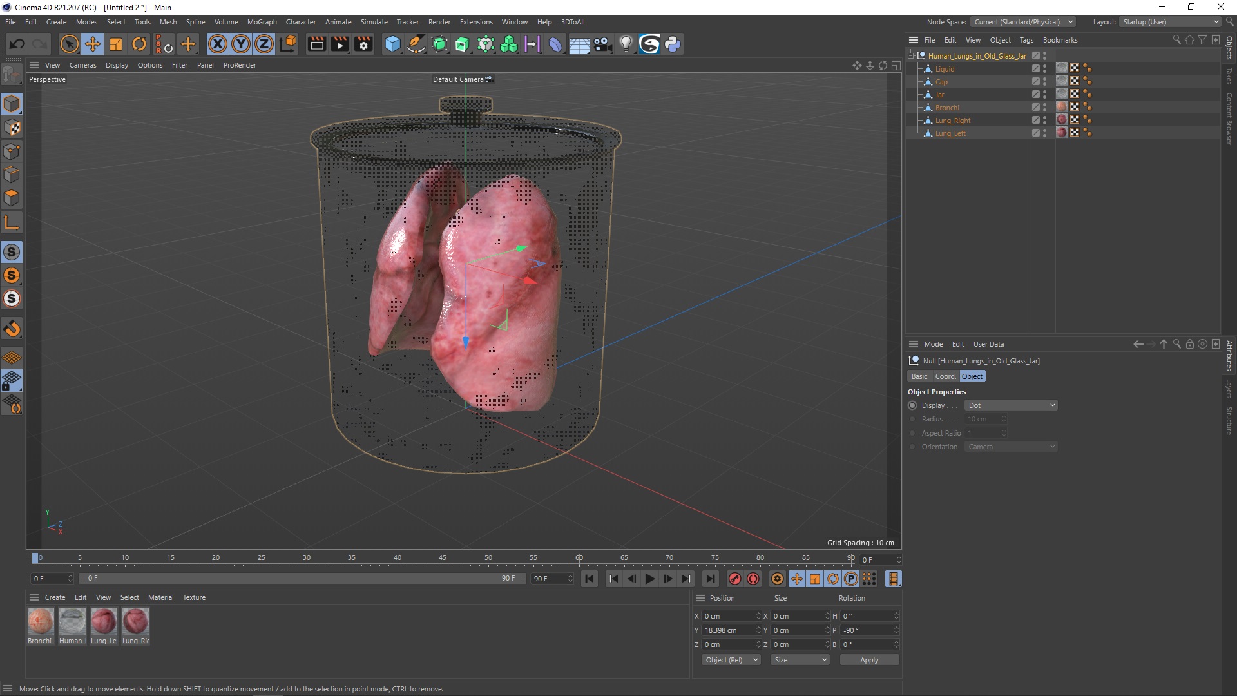Viewport: 1237px width, 696px height.
Task: Open material manager Create menu
Action: coord(55,597)
